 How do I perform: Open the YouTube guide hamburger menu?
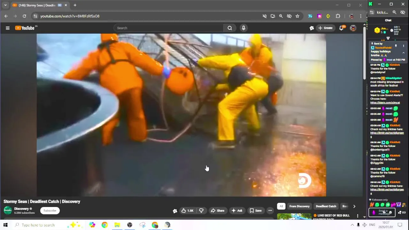8,28
